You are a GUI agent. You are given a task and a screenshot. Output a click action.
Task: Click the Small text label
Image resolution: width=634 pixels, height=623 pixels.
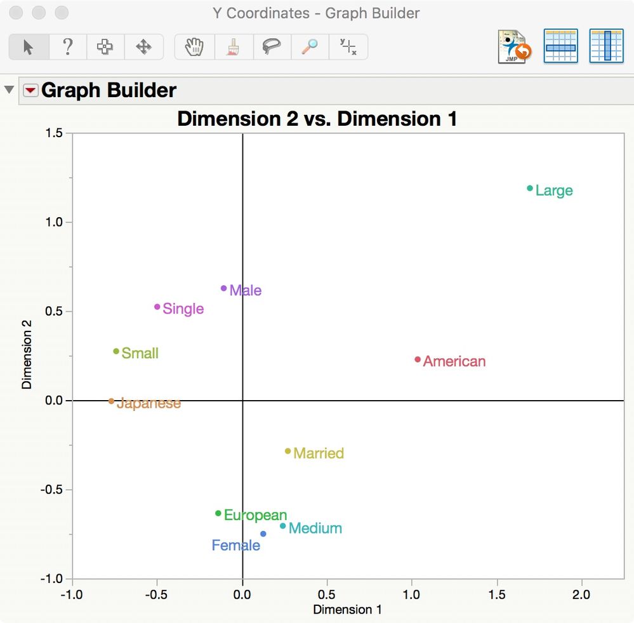coord(140,353)
